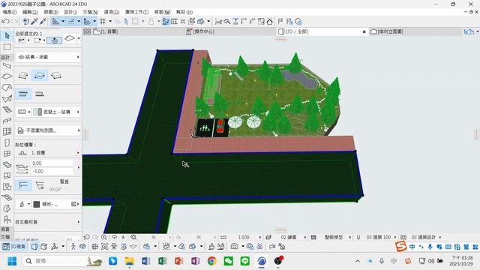Open the 選項 menu
Image resolution: width=480 pixels, height=270 pixels.
[112, 12]
